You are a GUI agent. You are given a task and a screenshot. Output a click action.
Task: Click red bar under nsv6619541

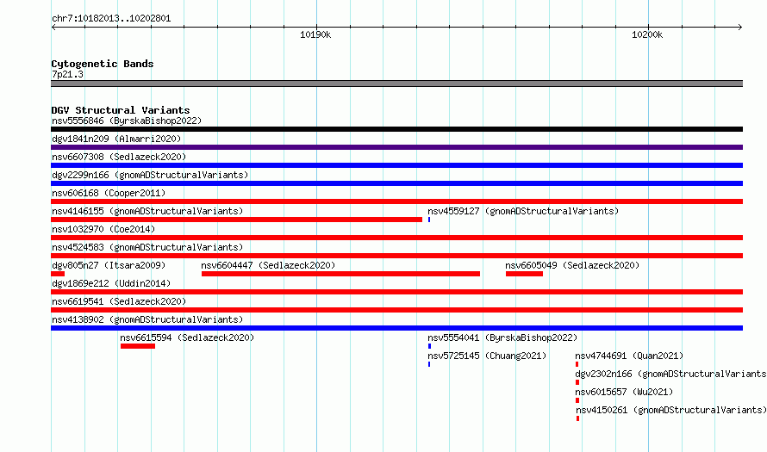[396, 310]
